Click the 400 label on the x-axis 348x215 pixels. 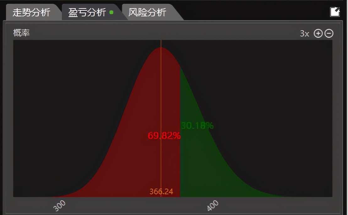(212, 205)
